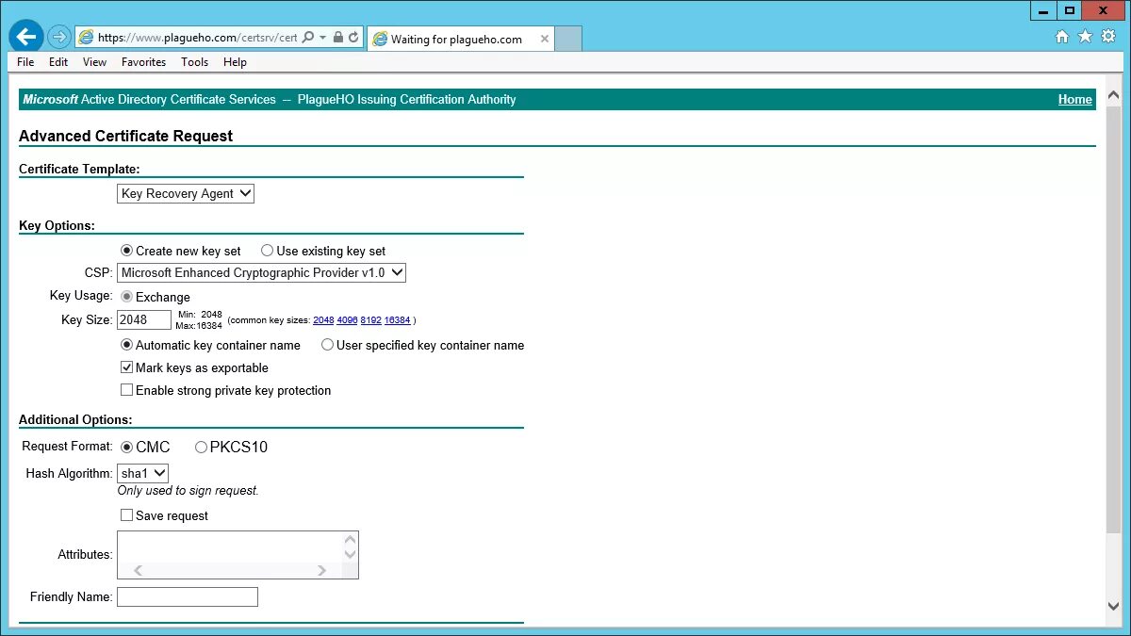Open Favorites with the star icon

click(1085, 37)
